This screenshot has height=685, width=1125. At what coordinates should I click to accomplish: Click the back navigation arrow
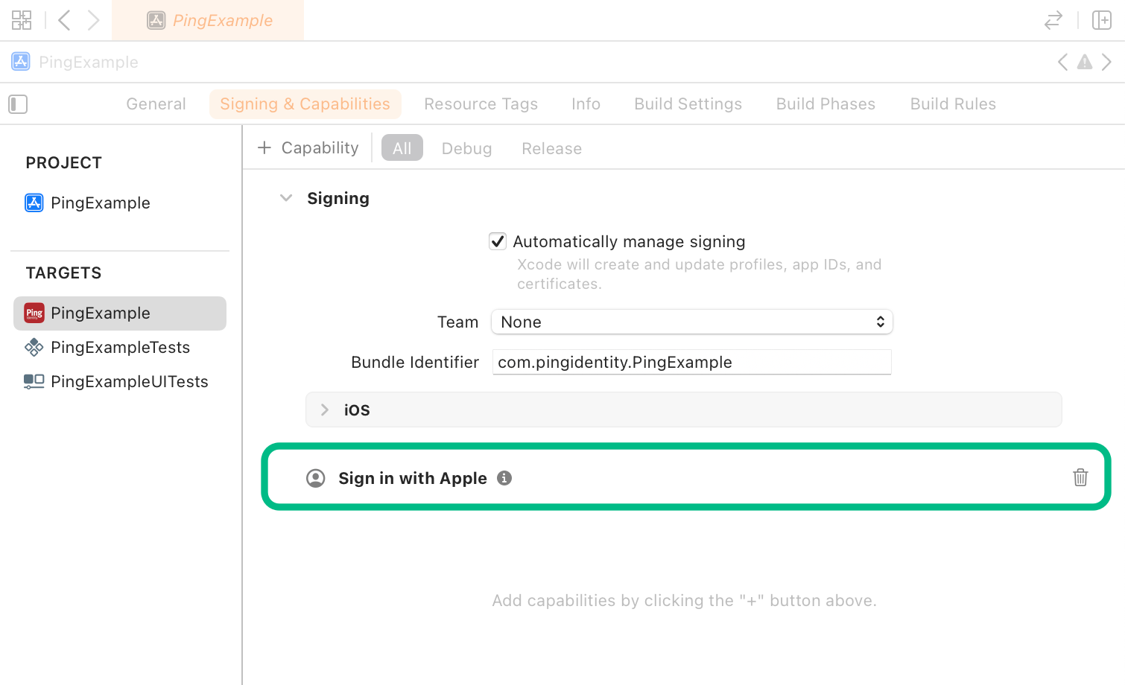(x=64, y=20)
